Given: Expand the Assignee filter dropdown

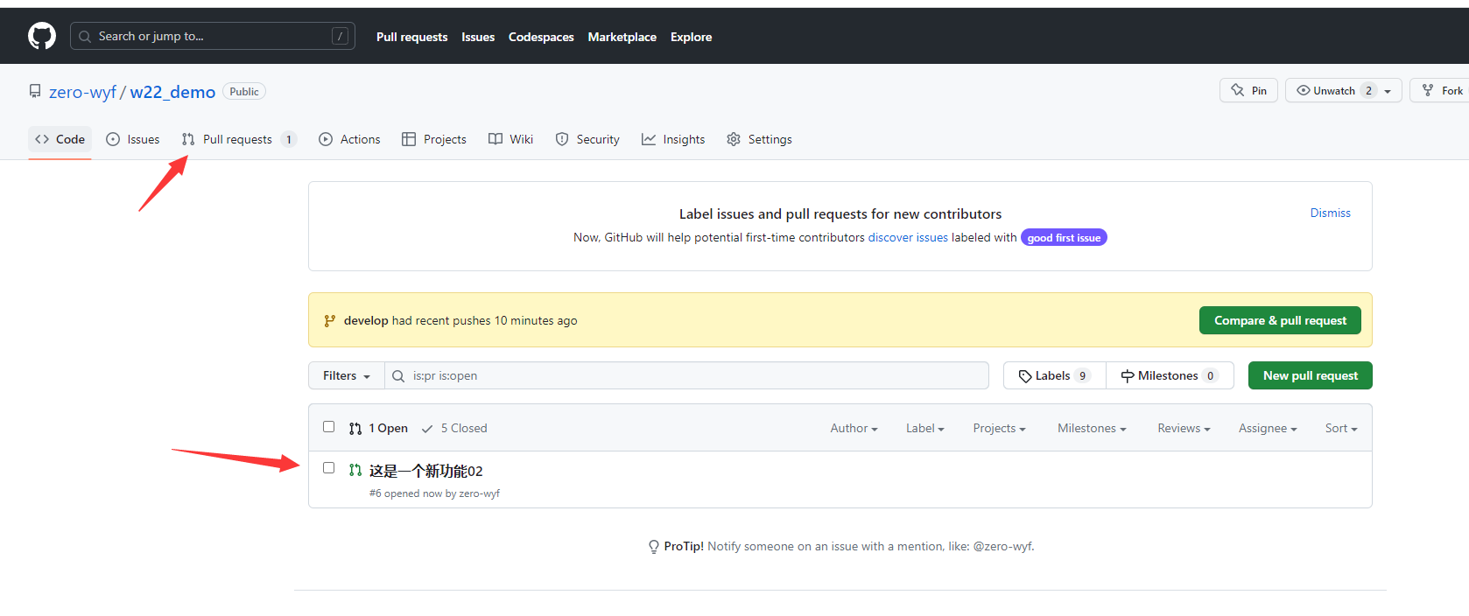Looking at the screenshot, I should 1268,428.
